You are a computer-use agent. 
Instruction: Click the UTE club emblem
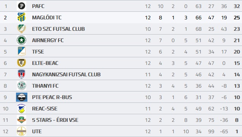click(21, 131)
